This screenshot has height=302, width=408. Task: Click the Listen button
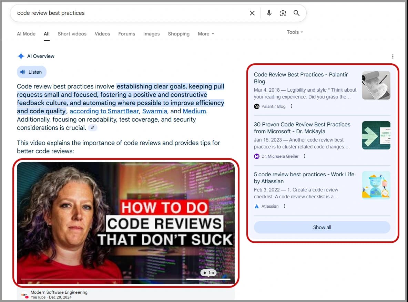click(31, 72)
